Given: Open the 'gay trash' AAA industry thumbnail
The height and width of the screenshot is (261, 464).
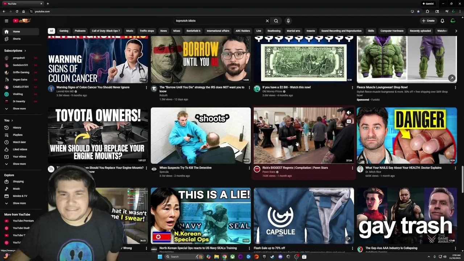Looking at the screenshot, I should (x=407, y=216).
